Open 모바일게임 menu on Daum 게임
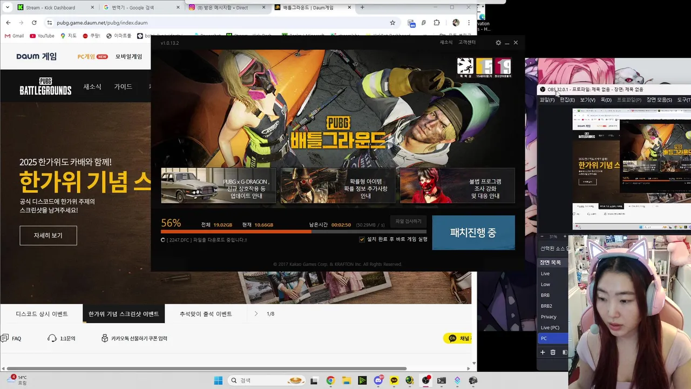Viewport: 691px width, 389px height. coord(128,56)
